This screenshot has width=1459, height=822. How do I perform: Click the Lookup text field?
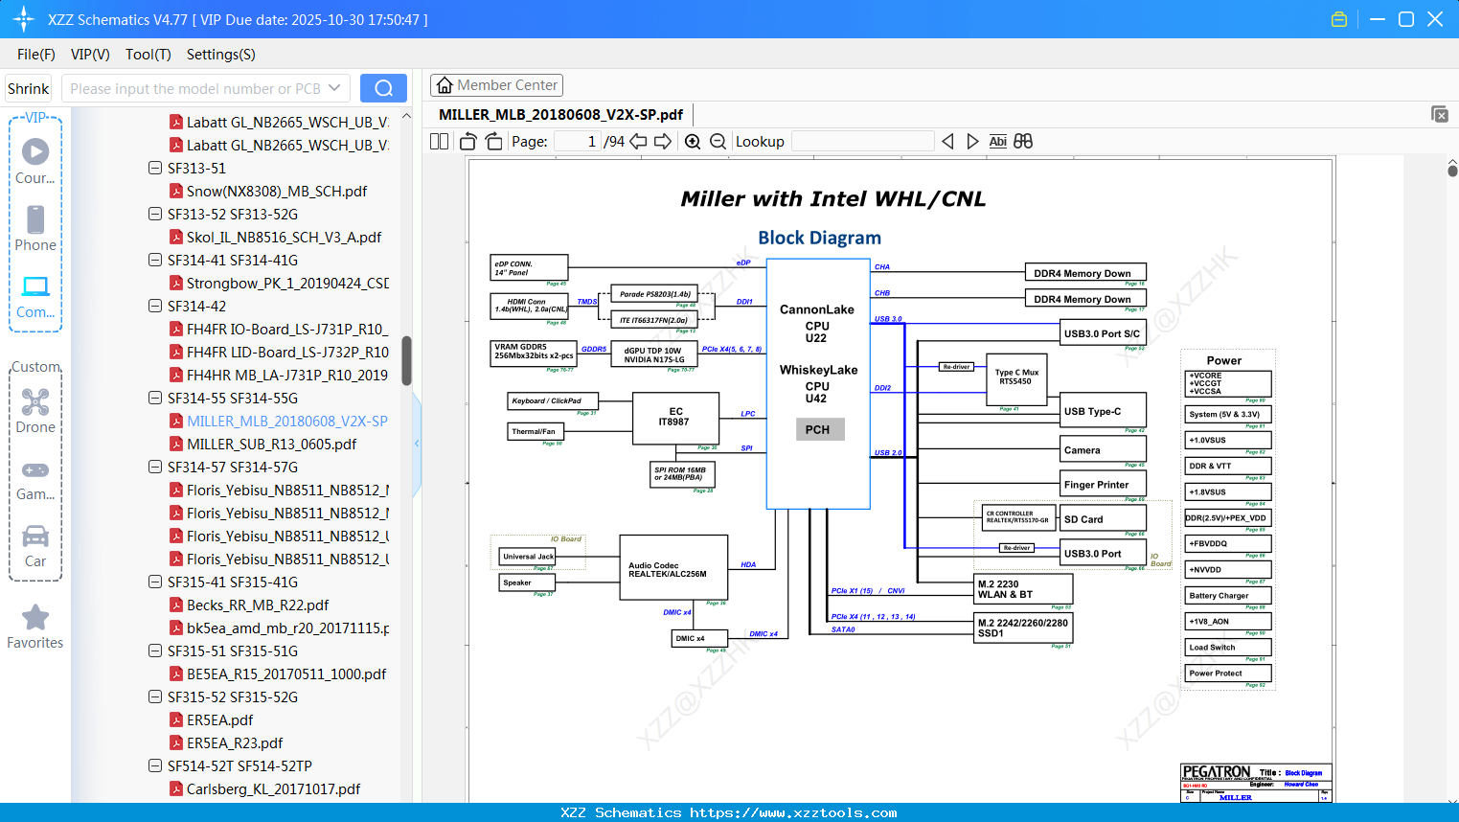point(863,141)
